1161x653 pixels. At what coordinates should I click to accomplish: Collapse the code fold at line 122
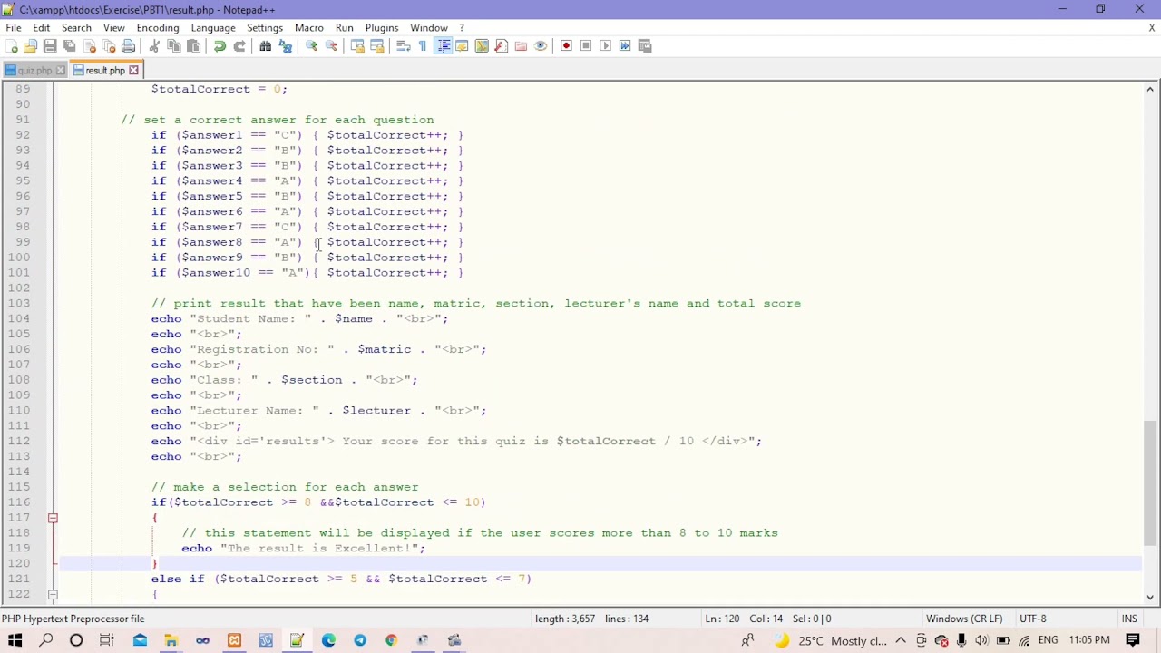click(53, 595)
